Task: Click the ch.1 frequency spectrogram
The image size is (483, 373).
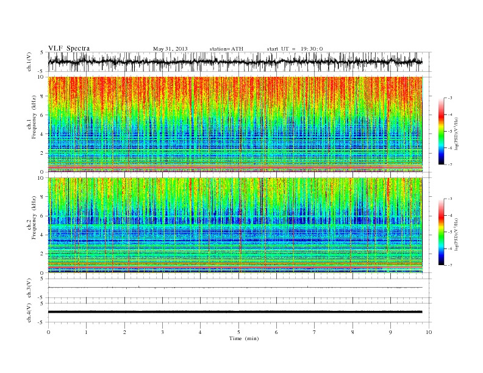Action: click(235, 124)
